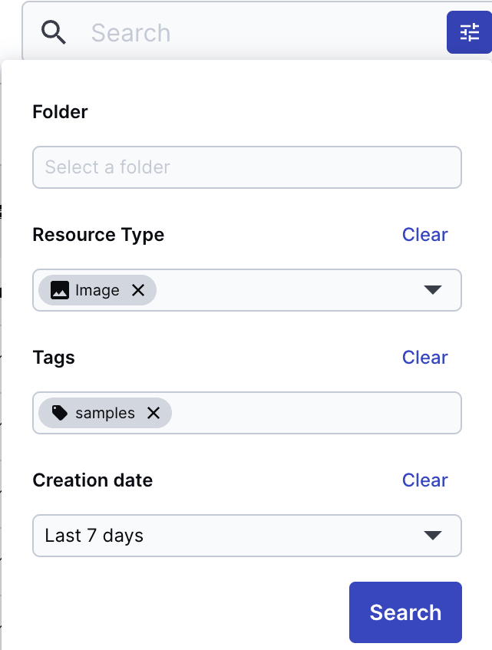Select the Image chip label
Screen dimensions: 492x650
coord(97,290)
